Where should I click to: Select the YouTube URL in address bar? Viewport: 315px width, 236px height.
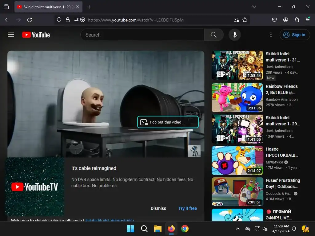point(136,20)
